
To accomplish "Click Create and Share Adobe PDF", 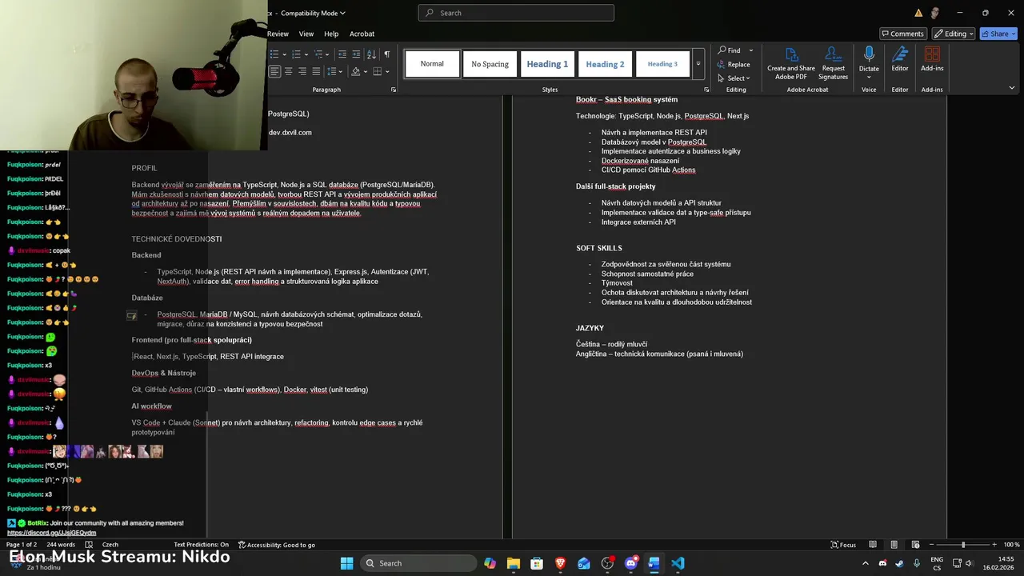I will [790, 64].
